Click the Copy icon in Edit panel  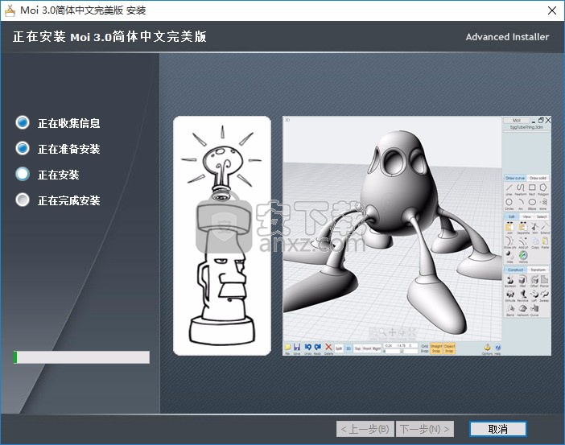(x=535, y=241)
